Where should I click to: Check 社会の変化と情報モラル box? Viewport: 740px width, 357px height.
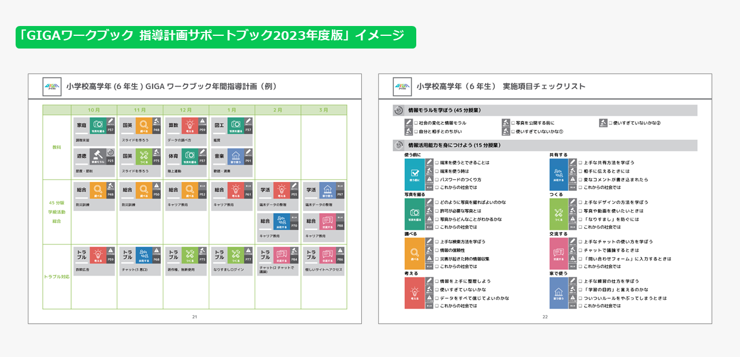click(416, 123)
